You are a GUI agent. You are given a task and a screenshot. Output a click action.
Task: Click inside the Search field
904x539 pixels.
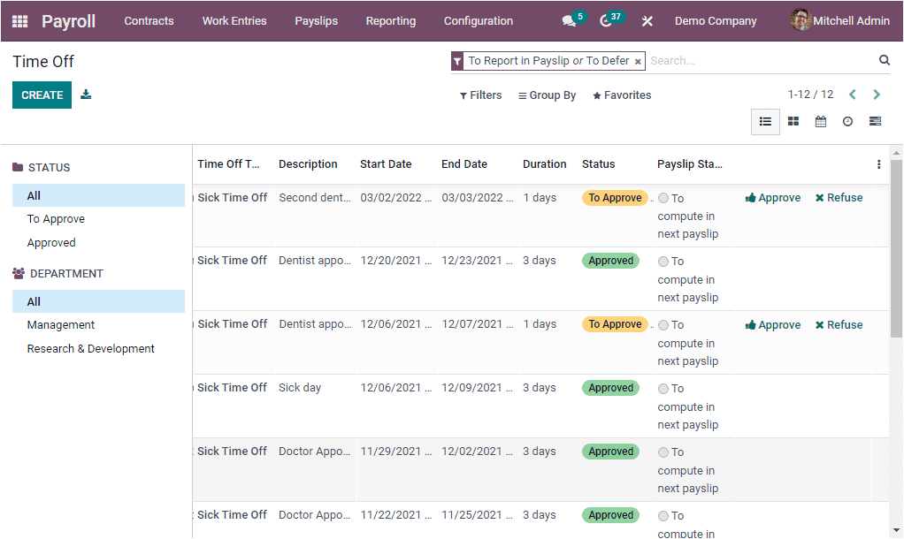[752, 60]
